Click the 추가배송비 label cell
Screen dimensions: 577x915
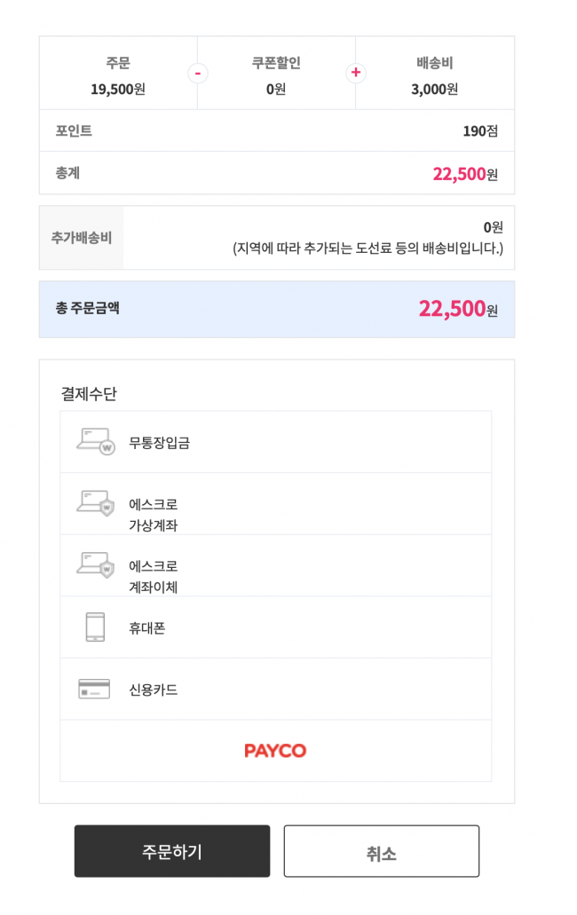click(x=82, y=238)
